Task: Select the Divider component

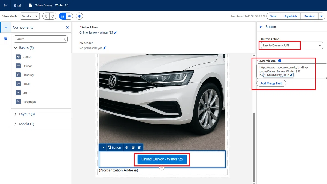Action: coord(24,66)
